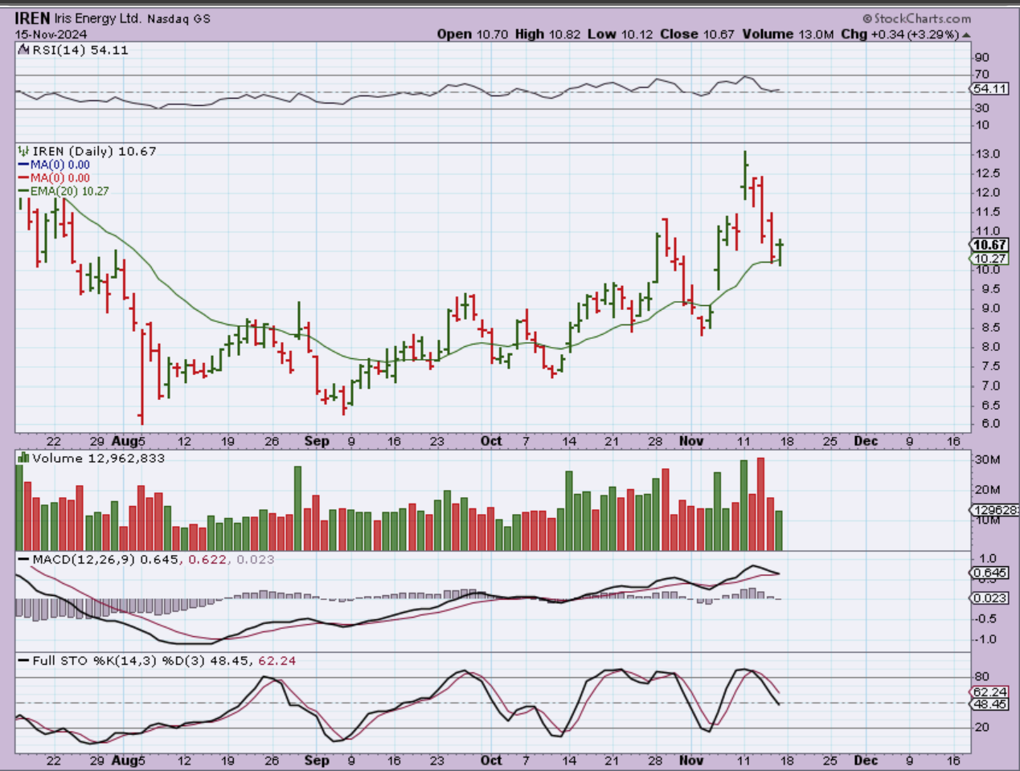Click the 0.645 tag on MACD right axis
1020x771 pixels.
pyautogui.click(x=989, y=573)
